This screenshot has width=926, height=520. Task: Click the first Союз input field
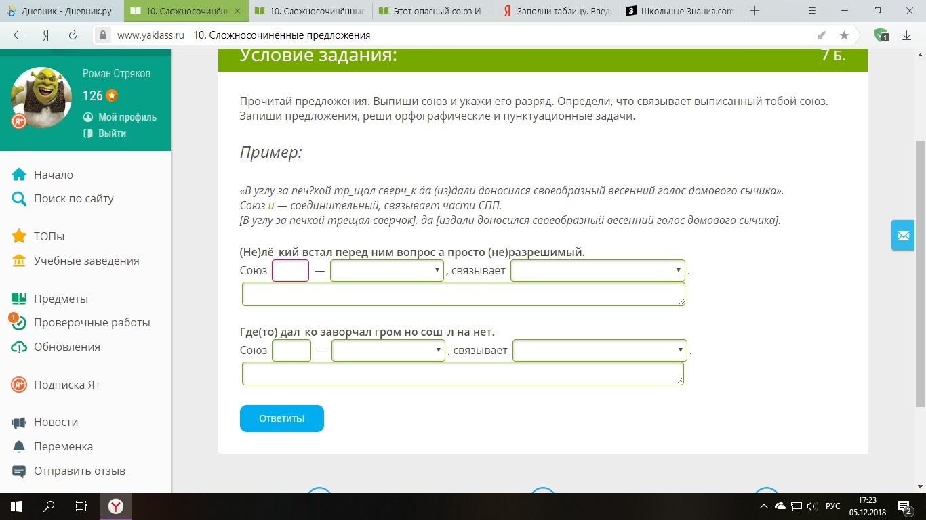290,271
